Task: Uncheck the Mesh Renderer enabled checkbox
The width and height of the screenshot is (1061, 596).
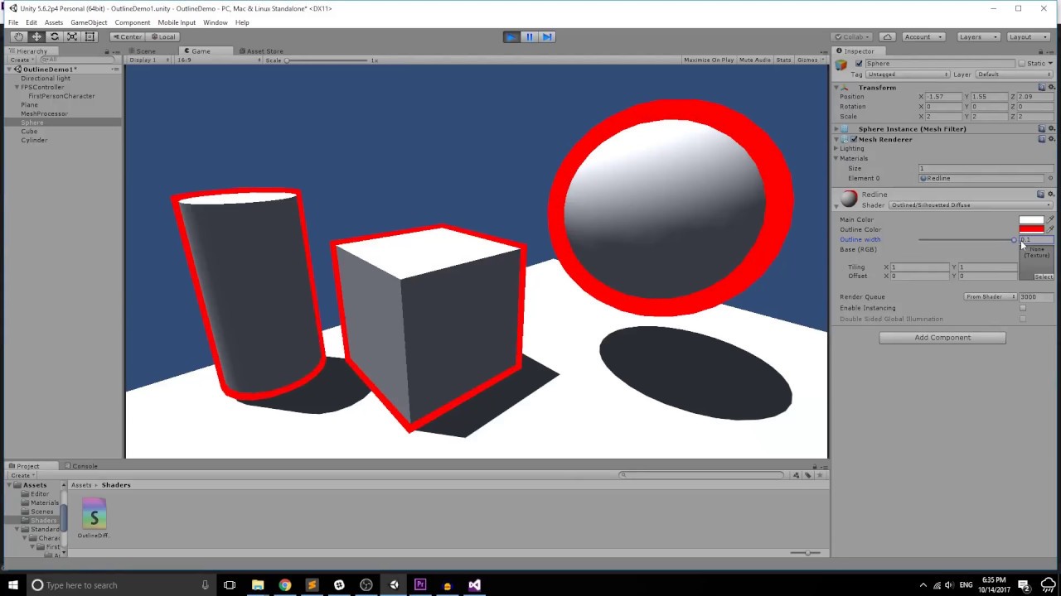Action: (x=854, y=139)
